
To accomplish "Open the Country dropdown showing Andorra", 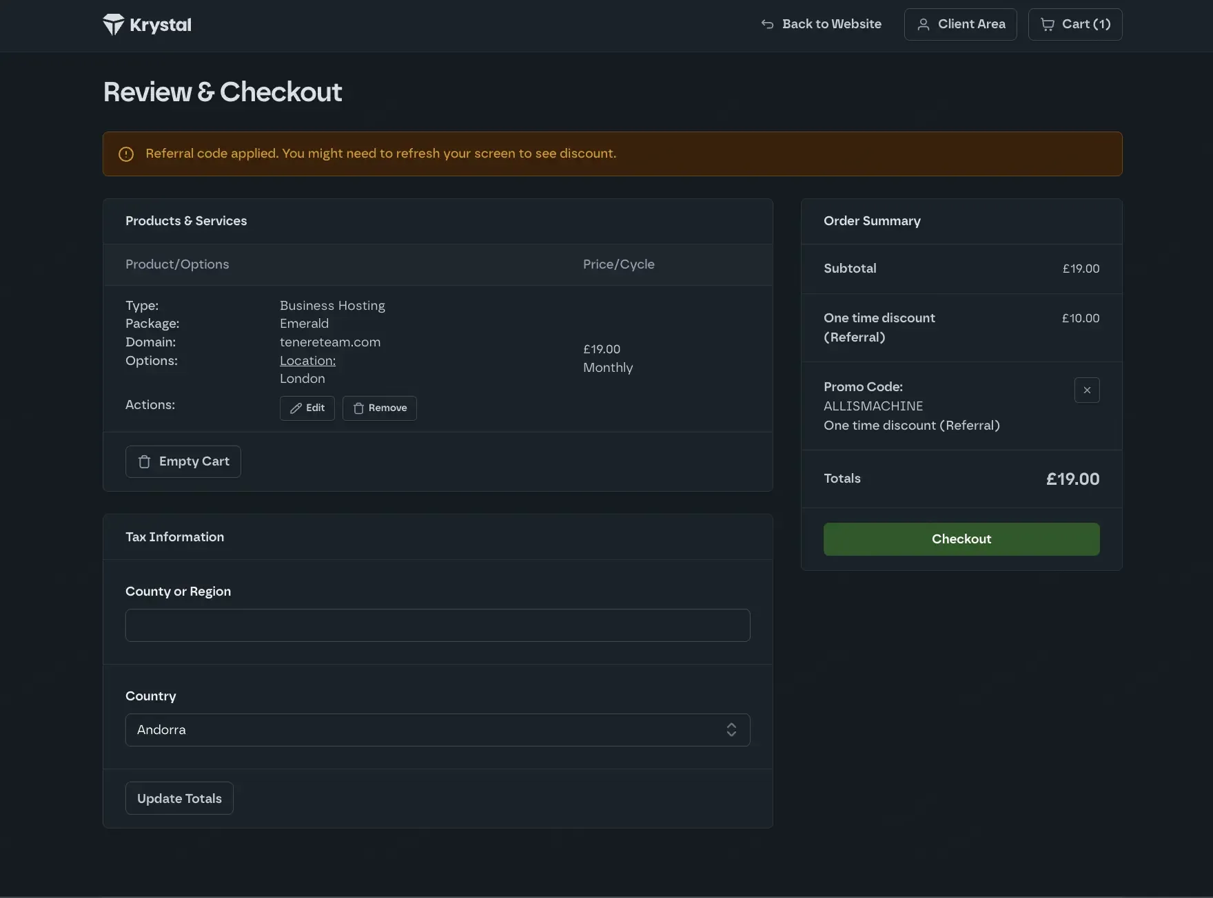I will pyautogui.click(x=438, y=730).
